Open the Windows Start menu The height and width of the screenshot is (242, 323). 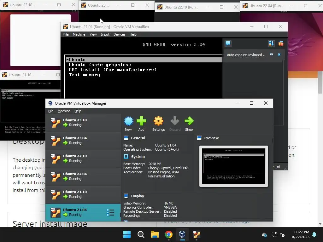point(127,234)
